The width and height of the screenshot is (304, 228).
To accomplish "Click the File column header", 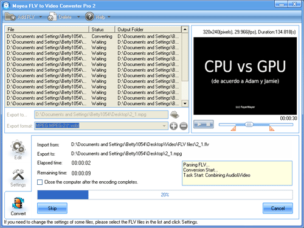I will tap(47, 29).
